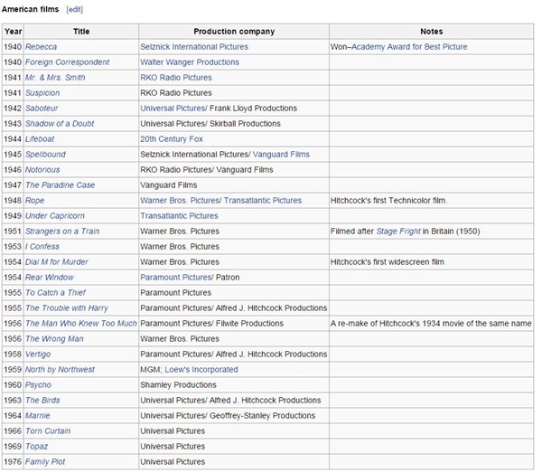Follow the Warner Bros. Pictures link in Rope row
This screenshot has width=542, height=473.
[x=180, y=201]
